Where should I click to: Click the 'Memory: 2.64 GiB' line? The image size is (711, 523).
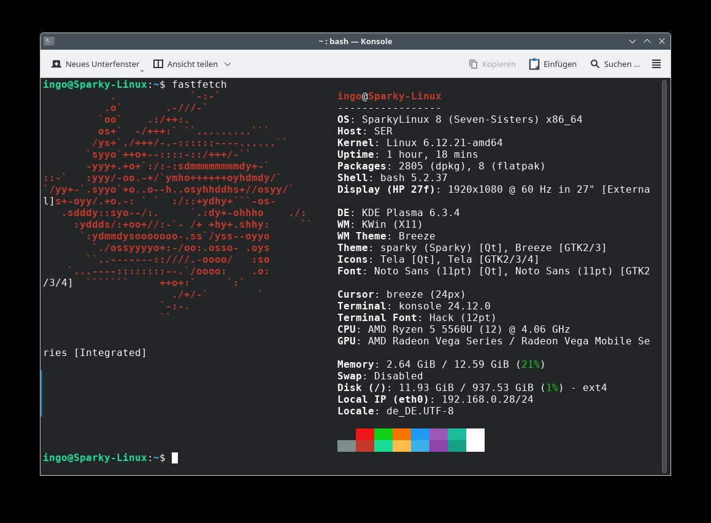(x=441, y=364)
